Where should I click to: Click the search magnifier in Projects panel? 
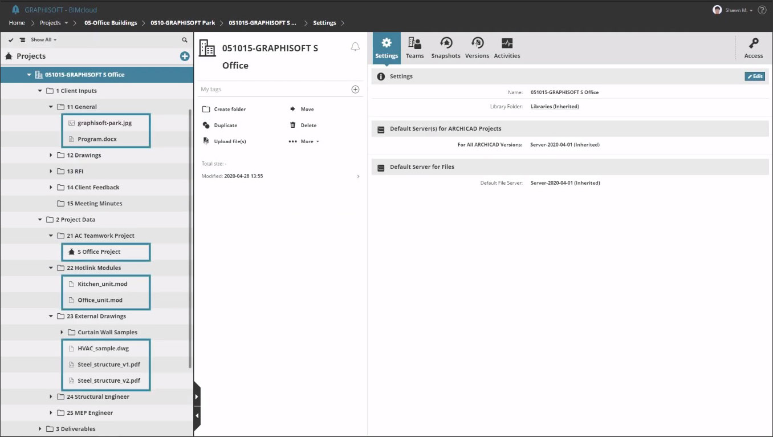[x=185, y=40]
